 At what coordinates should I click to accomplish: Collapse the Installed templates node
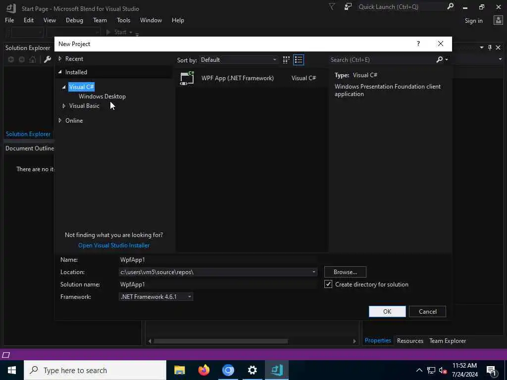click(x=60, y=72)
